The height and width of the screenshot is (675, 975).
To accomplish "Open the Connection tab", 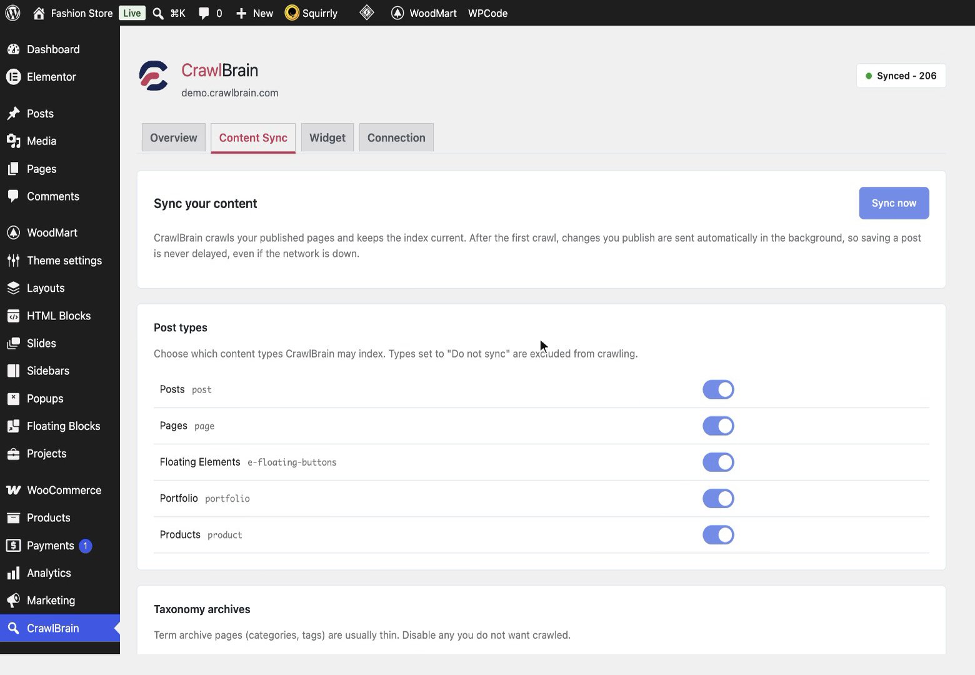I will 396,138.
